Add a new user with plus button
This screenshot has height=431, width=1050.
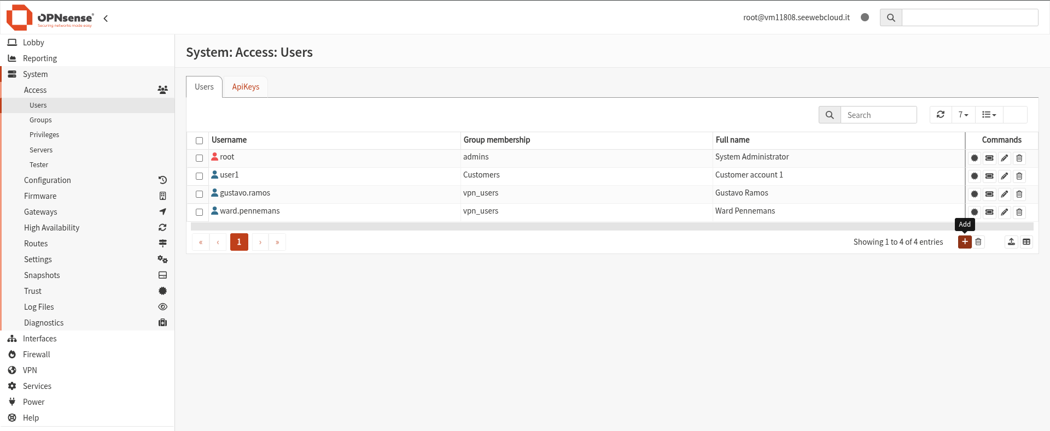point(965,242)
